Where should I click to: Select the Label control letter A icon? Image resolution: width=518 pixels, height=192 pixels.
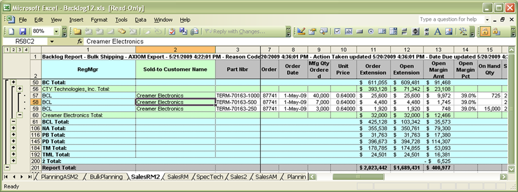click(437, 31)
